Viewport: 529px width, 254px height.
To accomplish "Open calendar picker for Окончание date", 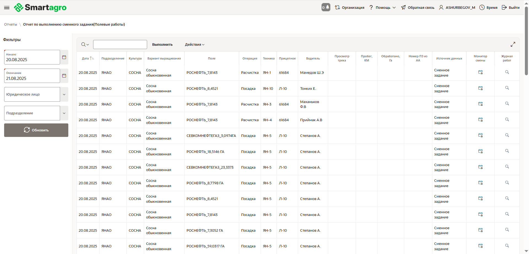I will point(64,76).
